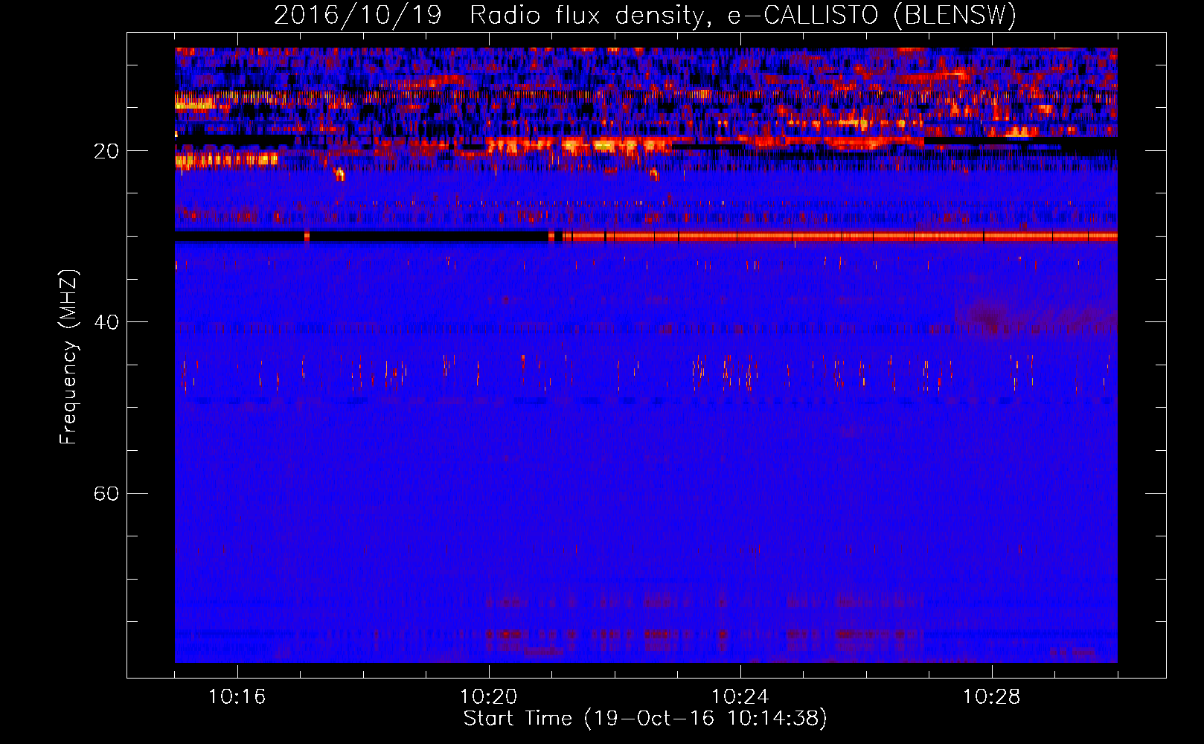Image resolution: width=1204 pixels, height=744 pixels.
Task: Select the 'Frequency (MHZ)' axis label
Action: pos(68,356)
